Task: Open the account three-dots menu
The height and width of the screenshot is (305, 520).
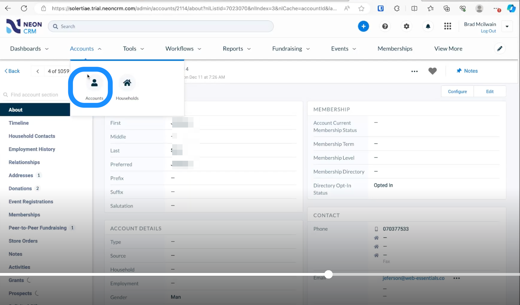Action: (x=414, y=71)
